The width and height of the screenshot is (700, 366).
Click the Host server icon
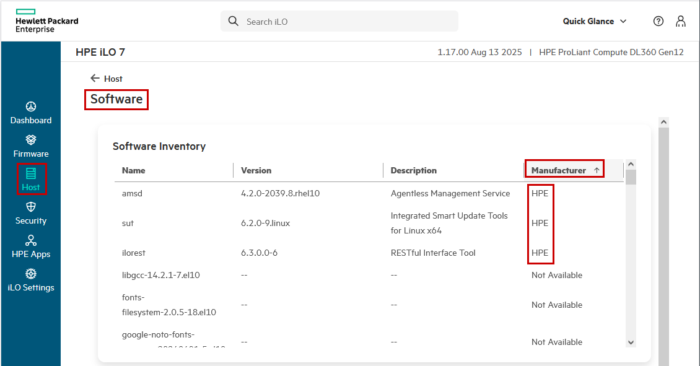tap(31, 173)
